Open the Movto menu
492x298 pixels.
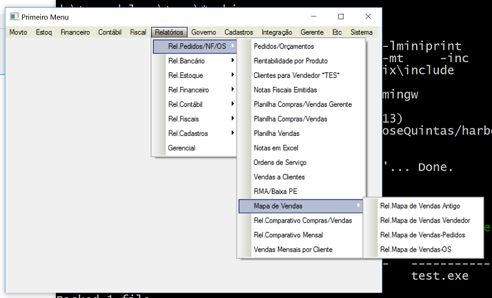pos(19,32)
